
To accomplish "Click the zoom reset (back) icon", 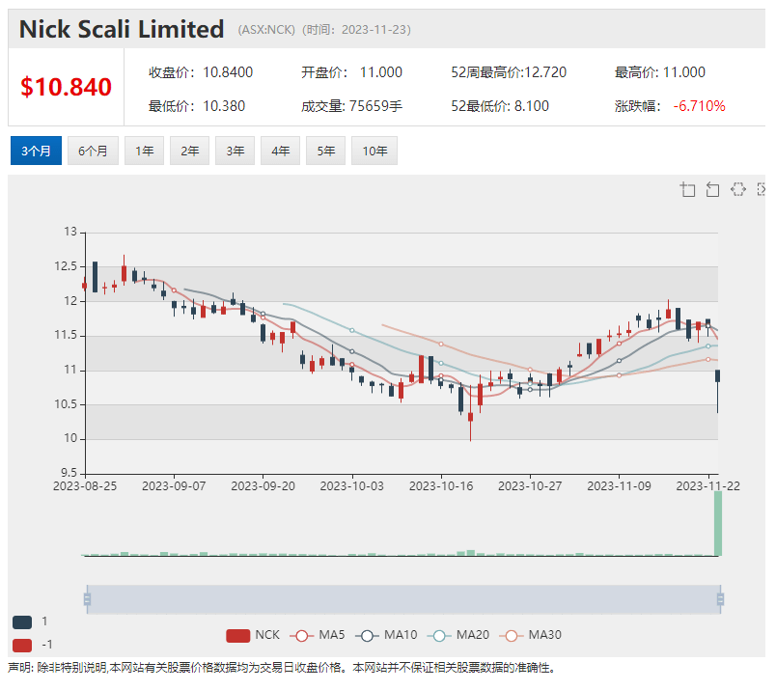I will (713, 189).
